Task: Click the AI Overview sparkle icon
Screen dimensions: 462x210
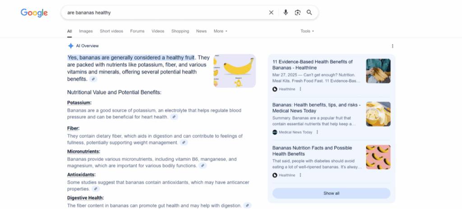Action: [x=71, y=46]
